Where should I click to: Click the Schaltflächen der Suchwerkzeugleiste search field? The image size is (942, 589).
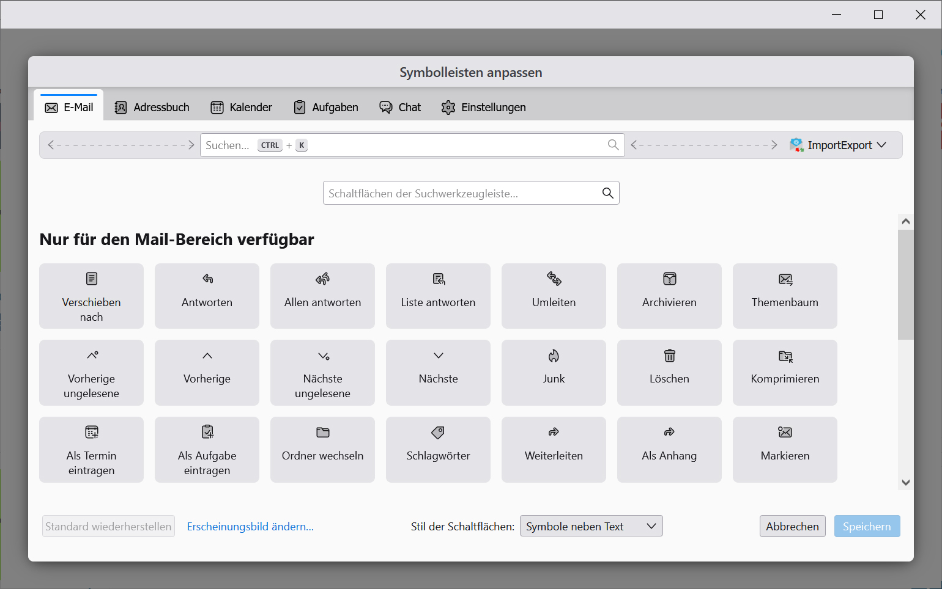coord(462,193)
